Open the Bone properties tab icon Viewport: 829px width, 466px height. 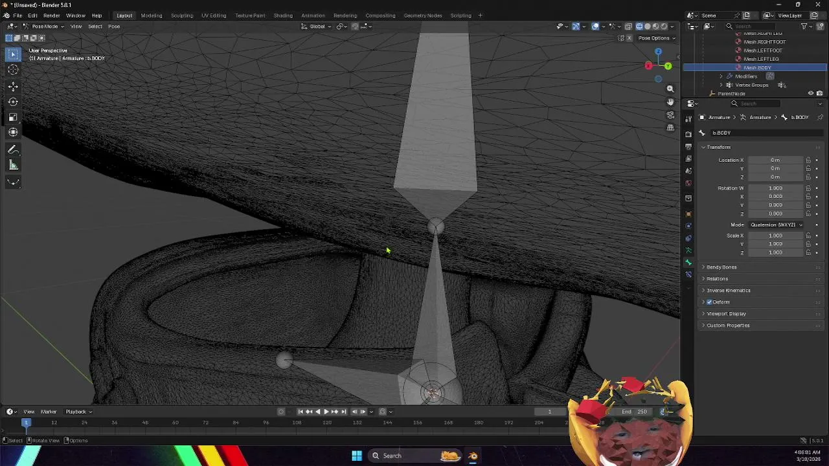point(688,262)
